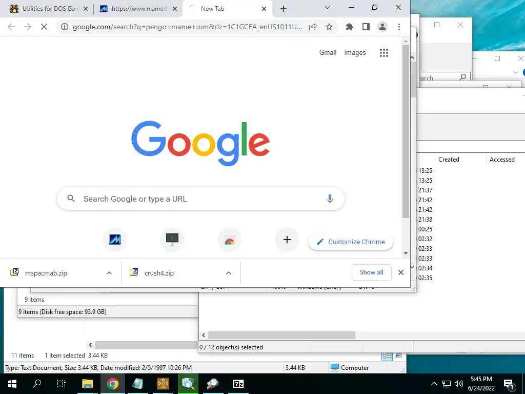Open downloaded crush4.zip file
Viewport: 525px width, 394px height.
(159, 273)
